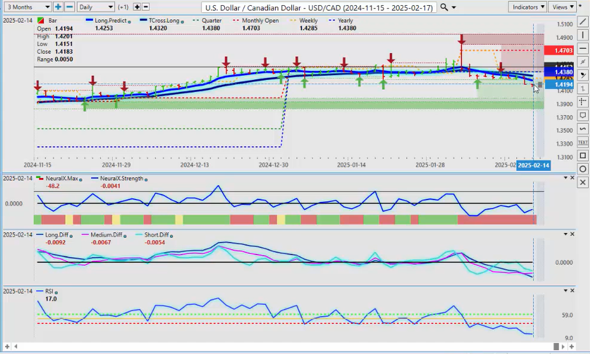Viewport: 590px width, 354px height.
Task: Select the diagonal trend line drawing tool
Action: coord(582,22)
